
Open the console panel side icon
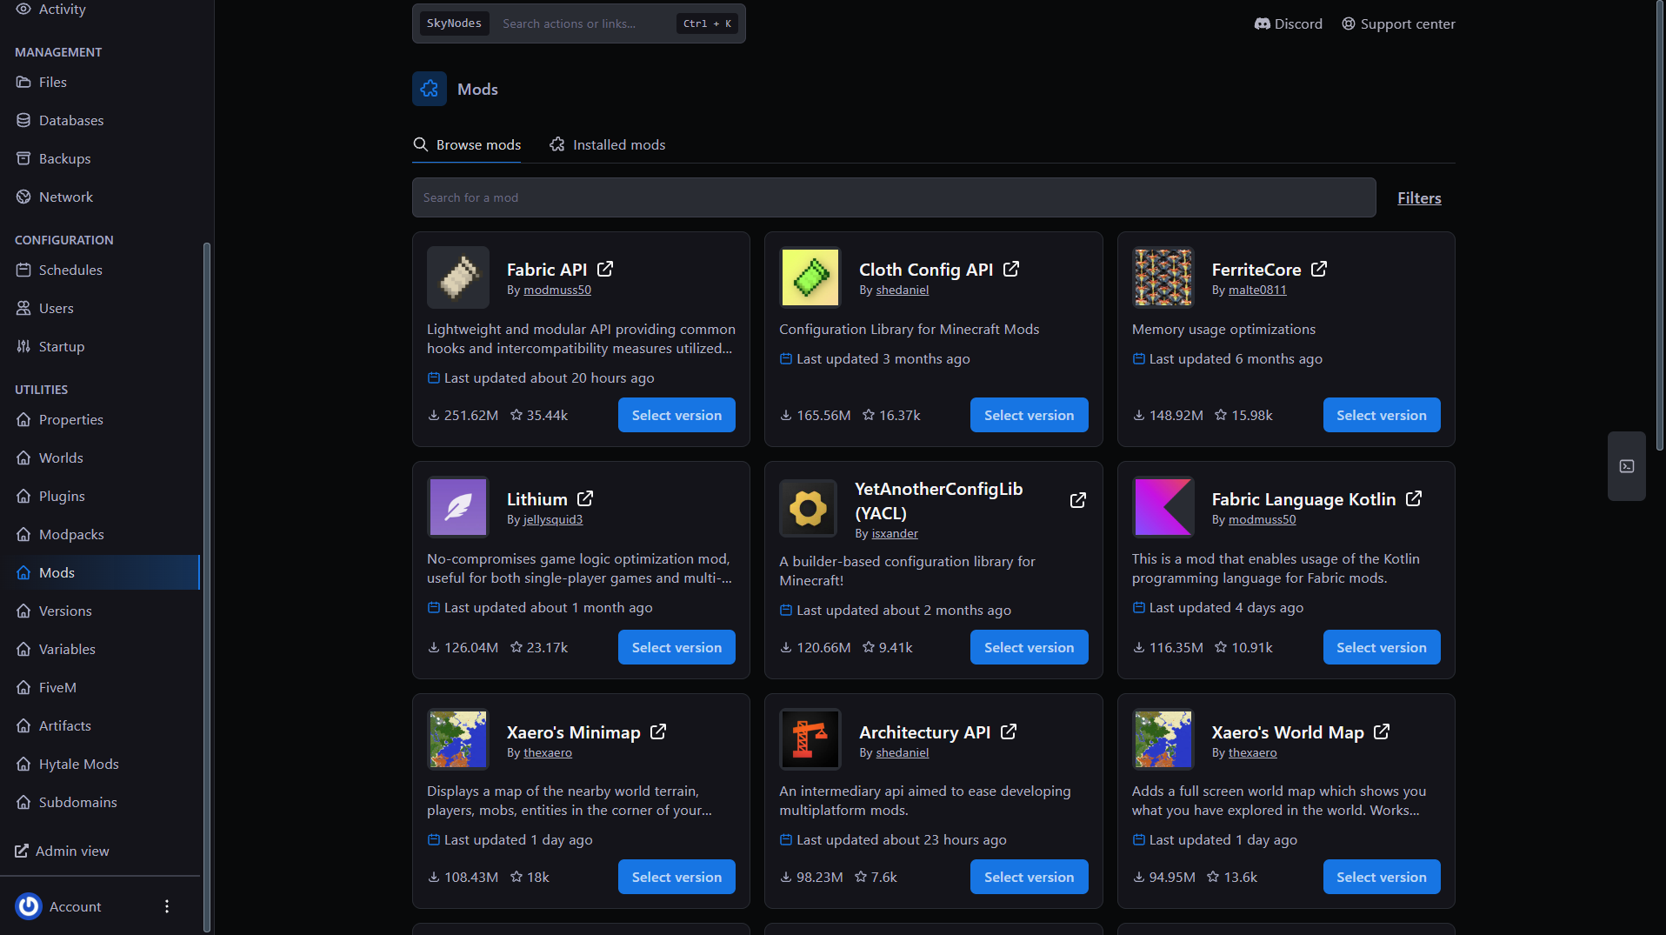(1627, 466)
